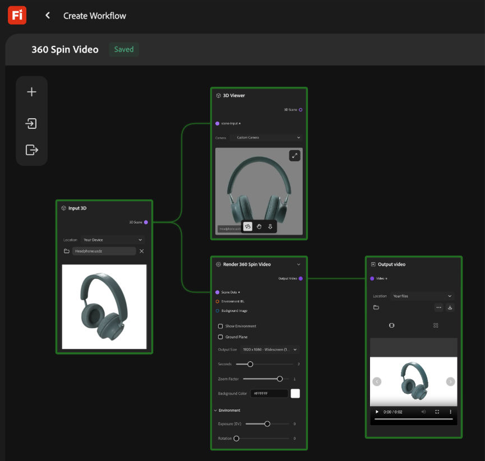Adjust the Seconds slider
This screenshot has height=461, width=485.
tap(265, 364)
